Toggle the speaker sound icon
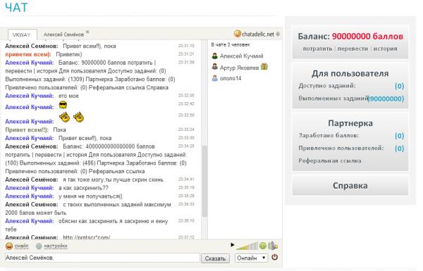 (273, 246)
